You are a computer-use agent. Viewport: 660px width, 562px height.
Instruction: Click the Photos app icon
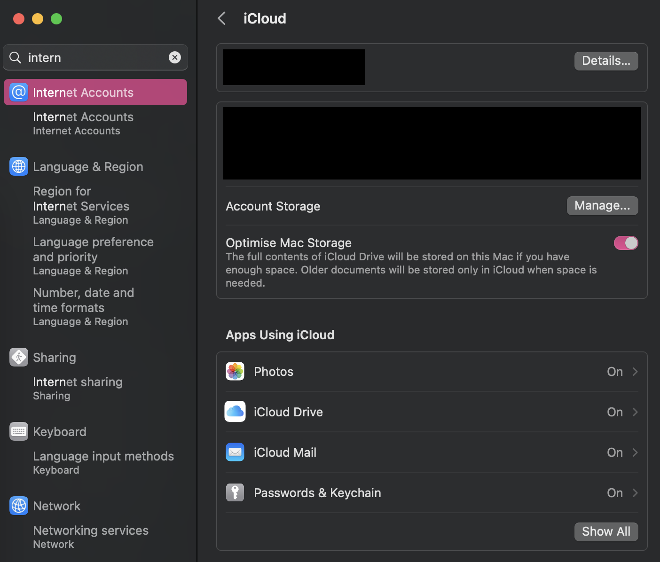pos(235,371)
